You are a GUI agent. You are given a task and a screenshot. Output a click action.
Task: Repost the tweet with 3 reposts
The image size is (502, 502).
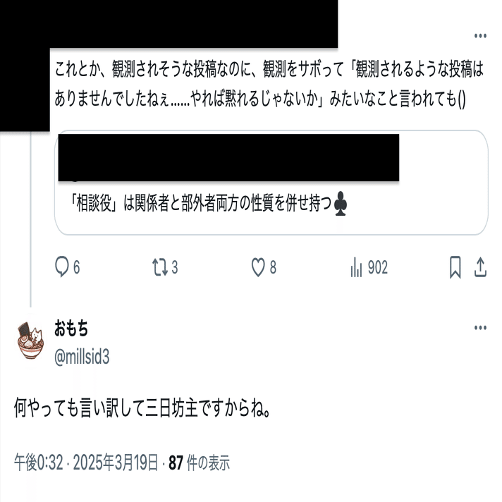pyautogui.click(x=160, y=267)
